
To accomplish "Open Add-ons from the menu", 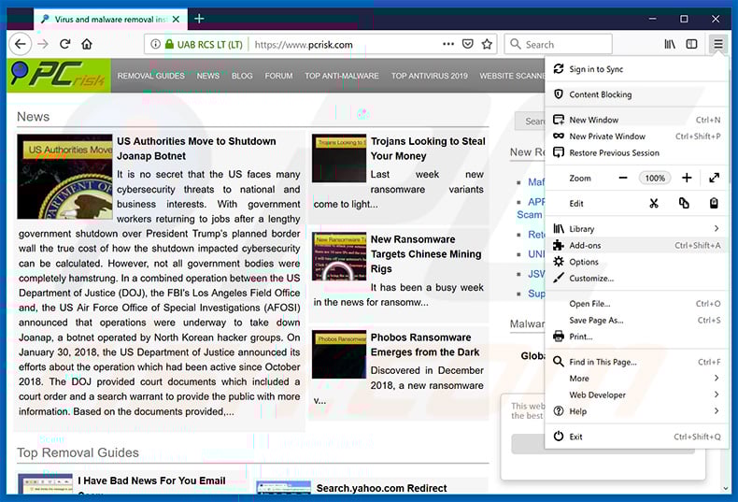I will [636, 245].
